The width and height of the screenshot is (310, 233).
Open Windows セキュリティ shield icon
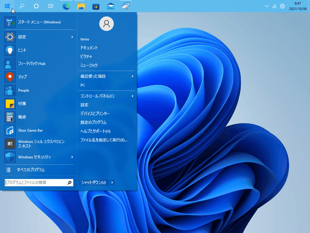pyautogui.click(x=10, y=157)
